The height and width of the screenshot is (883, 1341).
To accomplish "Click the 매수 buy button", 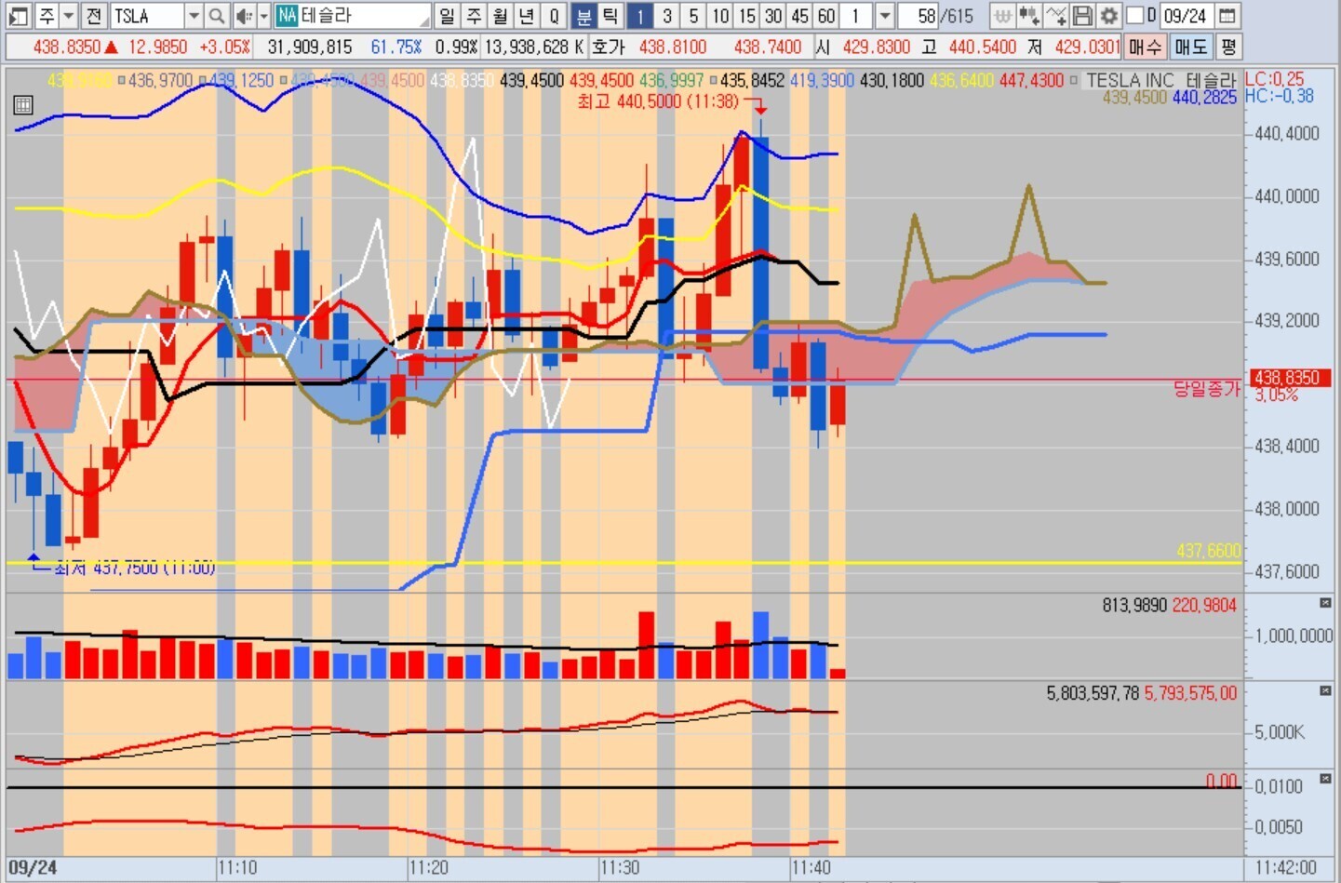I will click(x=1145, y=47).
